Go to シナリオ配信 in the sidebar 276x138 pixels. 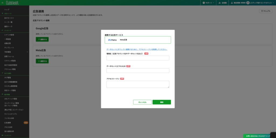tap(9, 35)
